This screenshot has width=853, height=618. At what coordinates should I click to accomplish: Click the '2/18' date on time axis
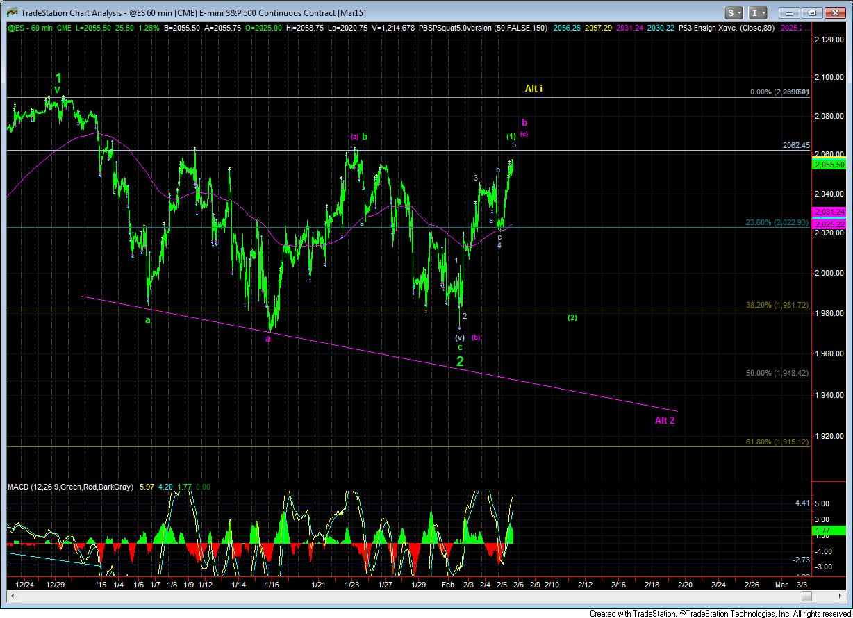652,586
